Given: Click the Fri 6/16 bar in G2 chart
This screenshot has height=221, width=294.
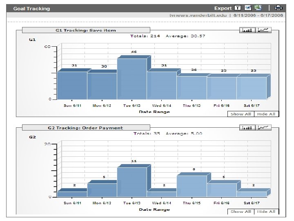Looking at the screenshot, I should click(222, 190).
